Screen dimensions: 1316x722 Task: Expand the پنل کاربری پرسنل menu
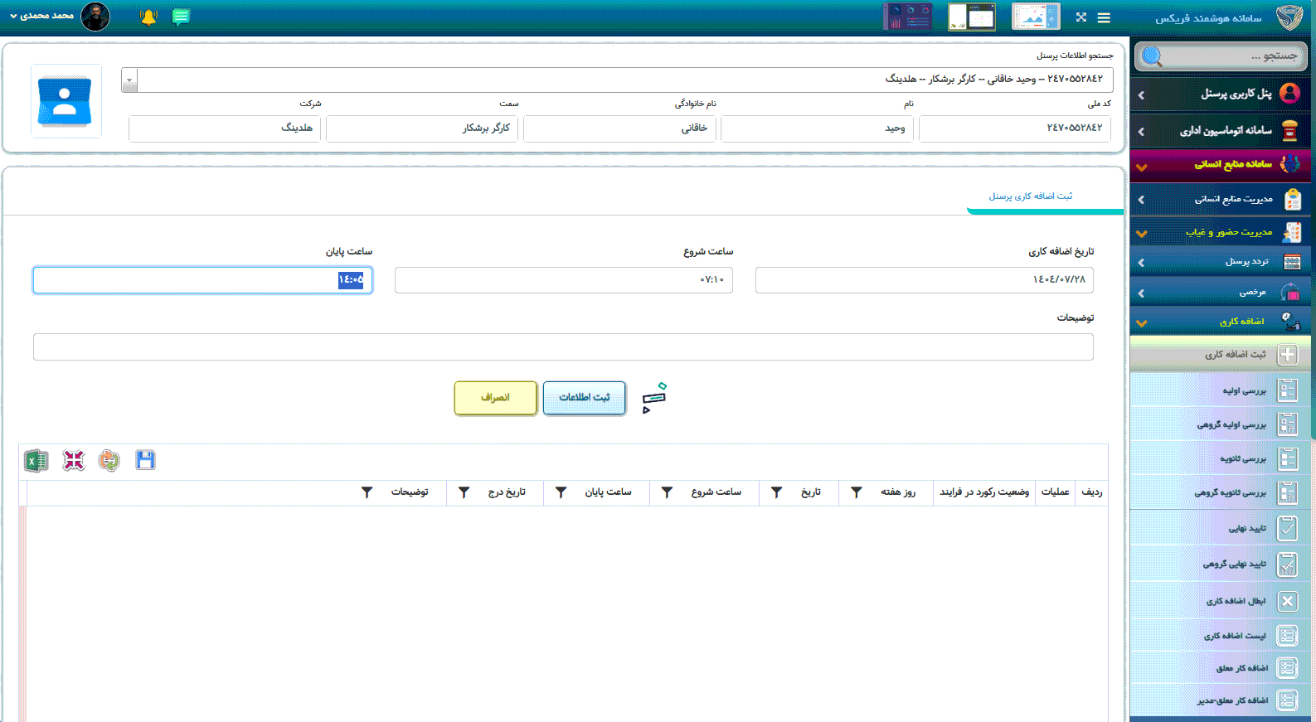[1220, 94]
